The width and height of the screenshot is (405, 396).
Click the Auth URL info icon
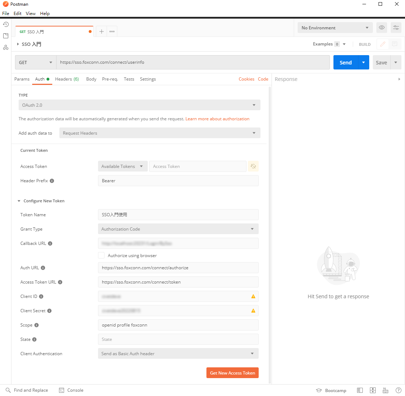click(x=43, y=268)
